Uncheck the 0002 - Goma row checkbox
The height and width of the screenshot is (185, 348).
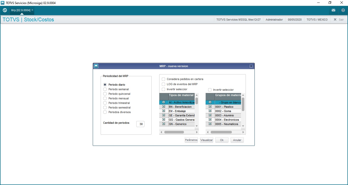point(210,111)
